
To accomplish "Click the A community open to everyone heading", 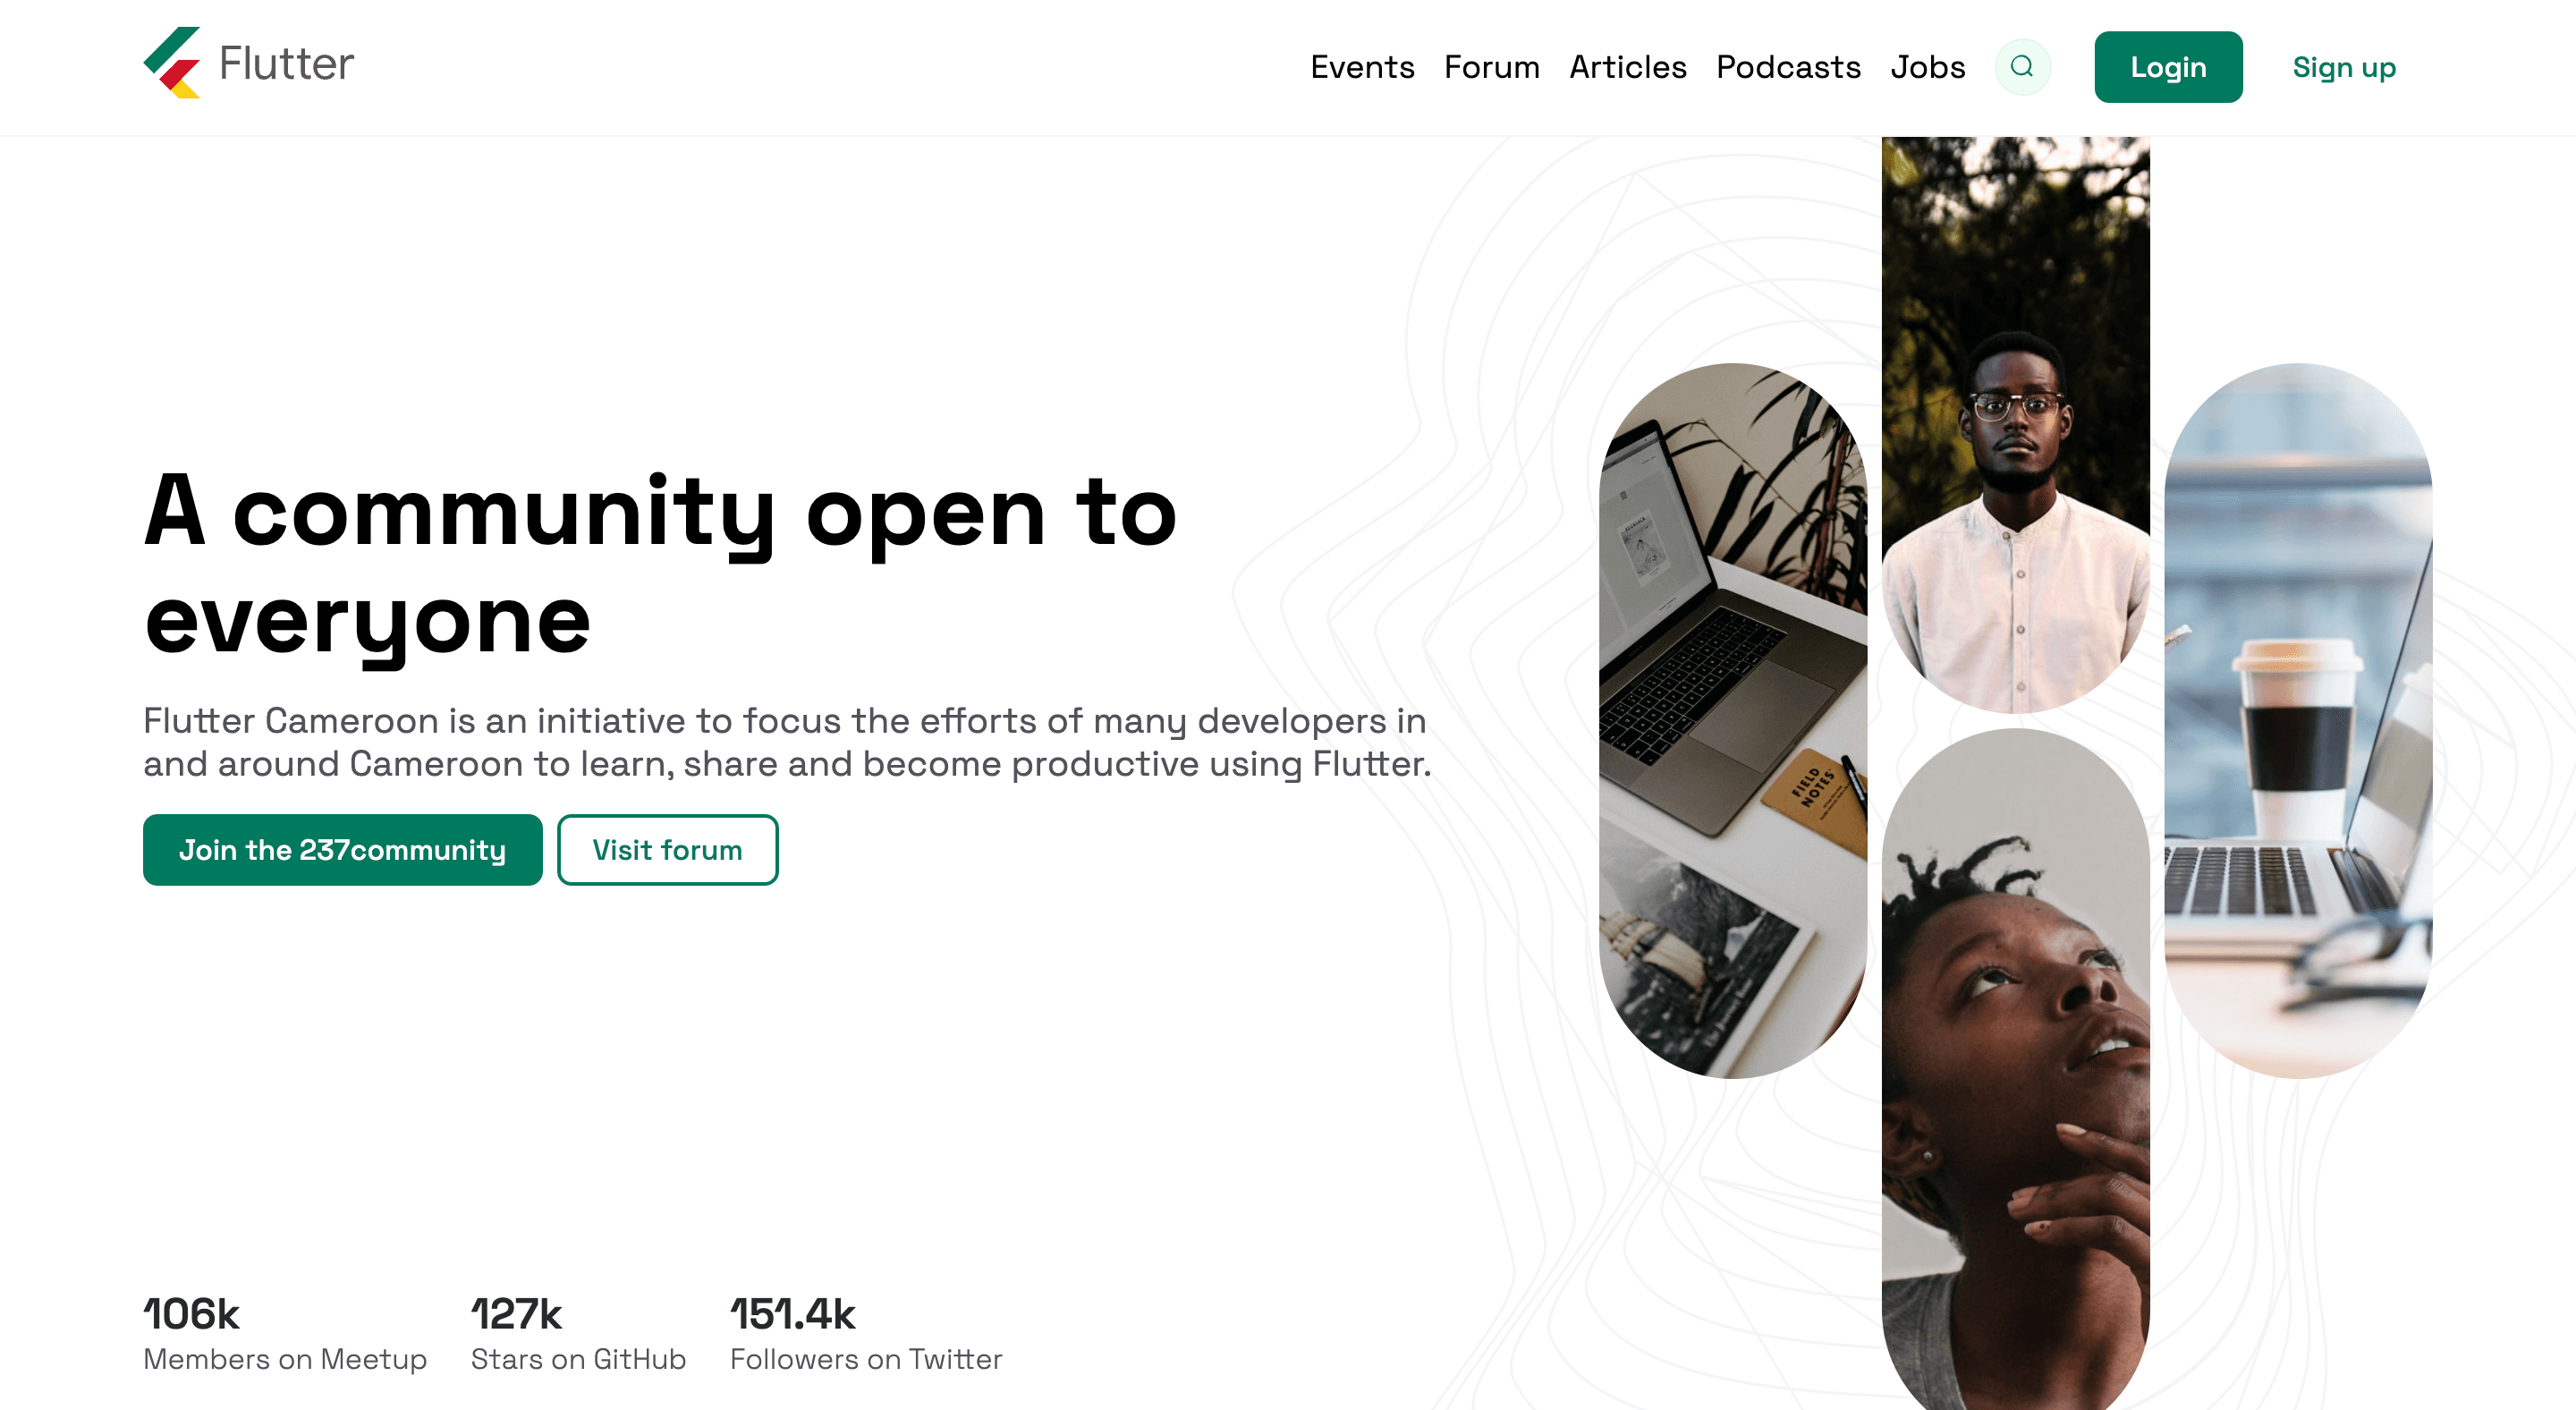I will [660, 566].
